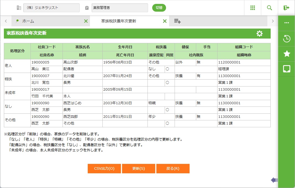Click the add new tab icon
This screenshot has height=188, width=295.
(177, 21)
